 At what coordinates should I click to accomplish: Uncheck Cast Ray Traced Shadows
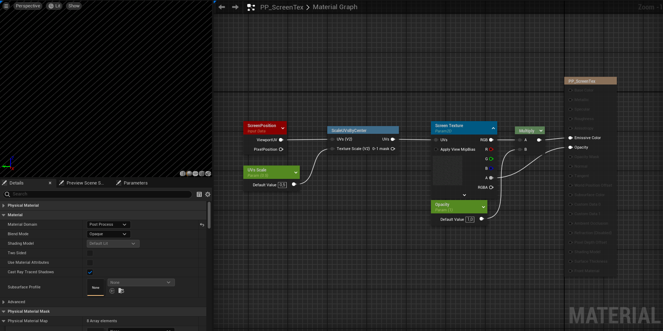pyautogui.click(x=90, y=272)
